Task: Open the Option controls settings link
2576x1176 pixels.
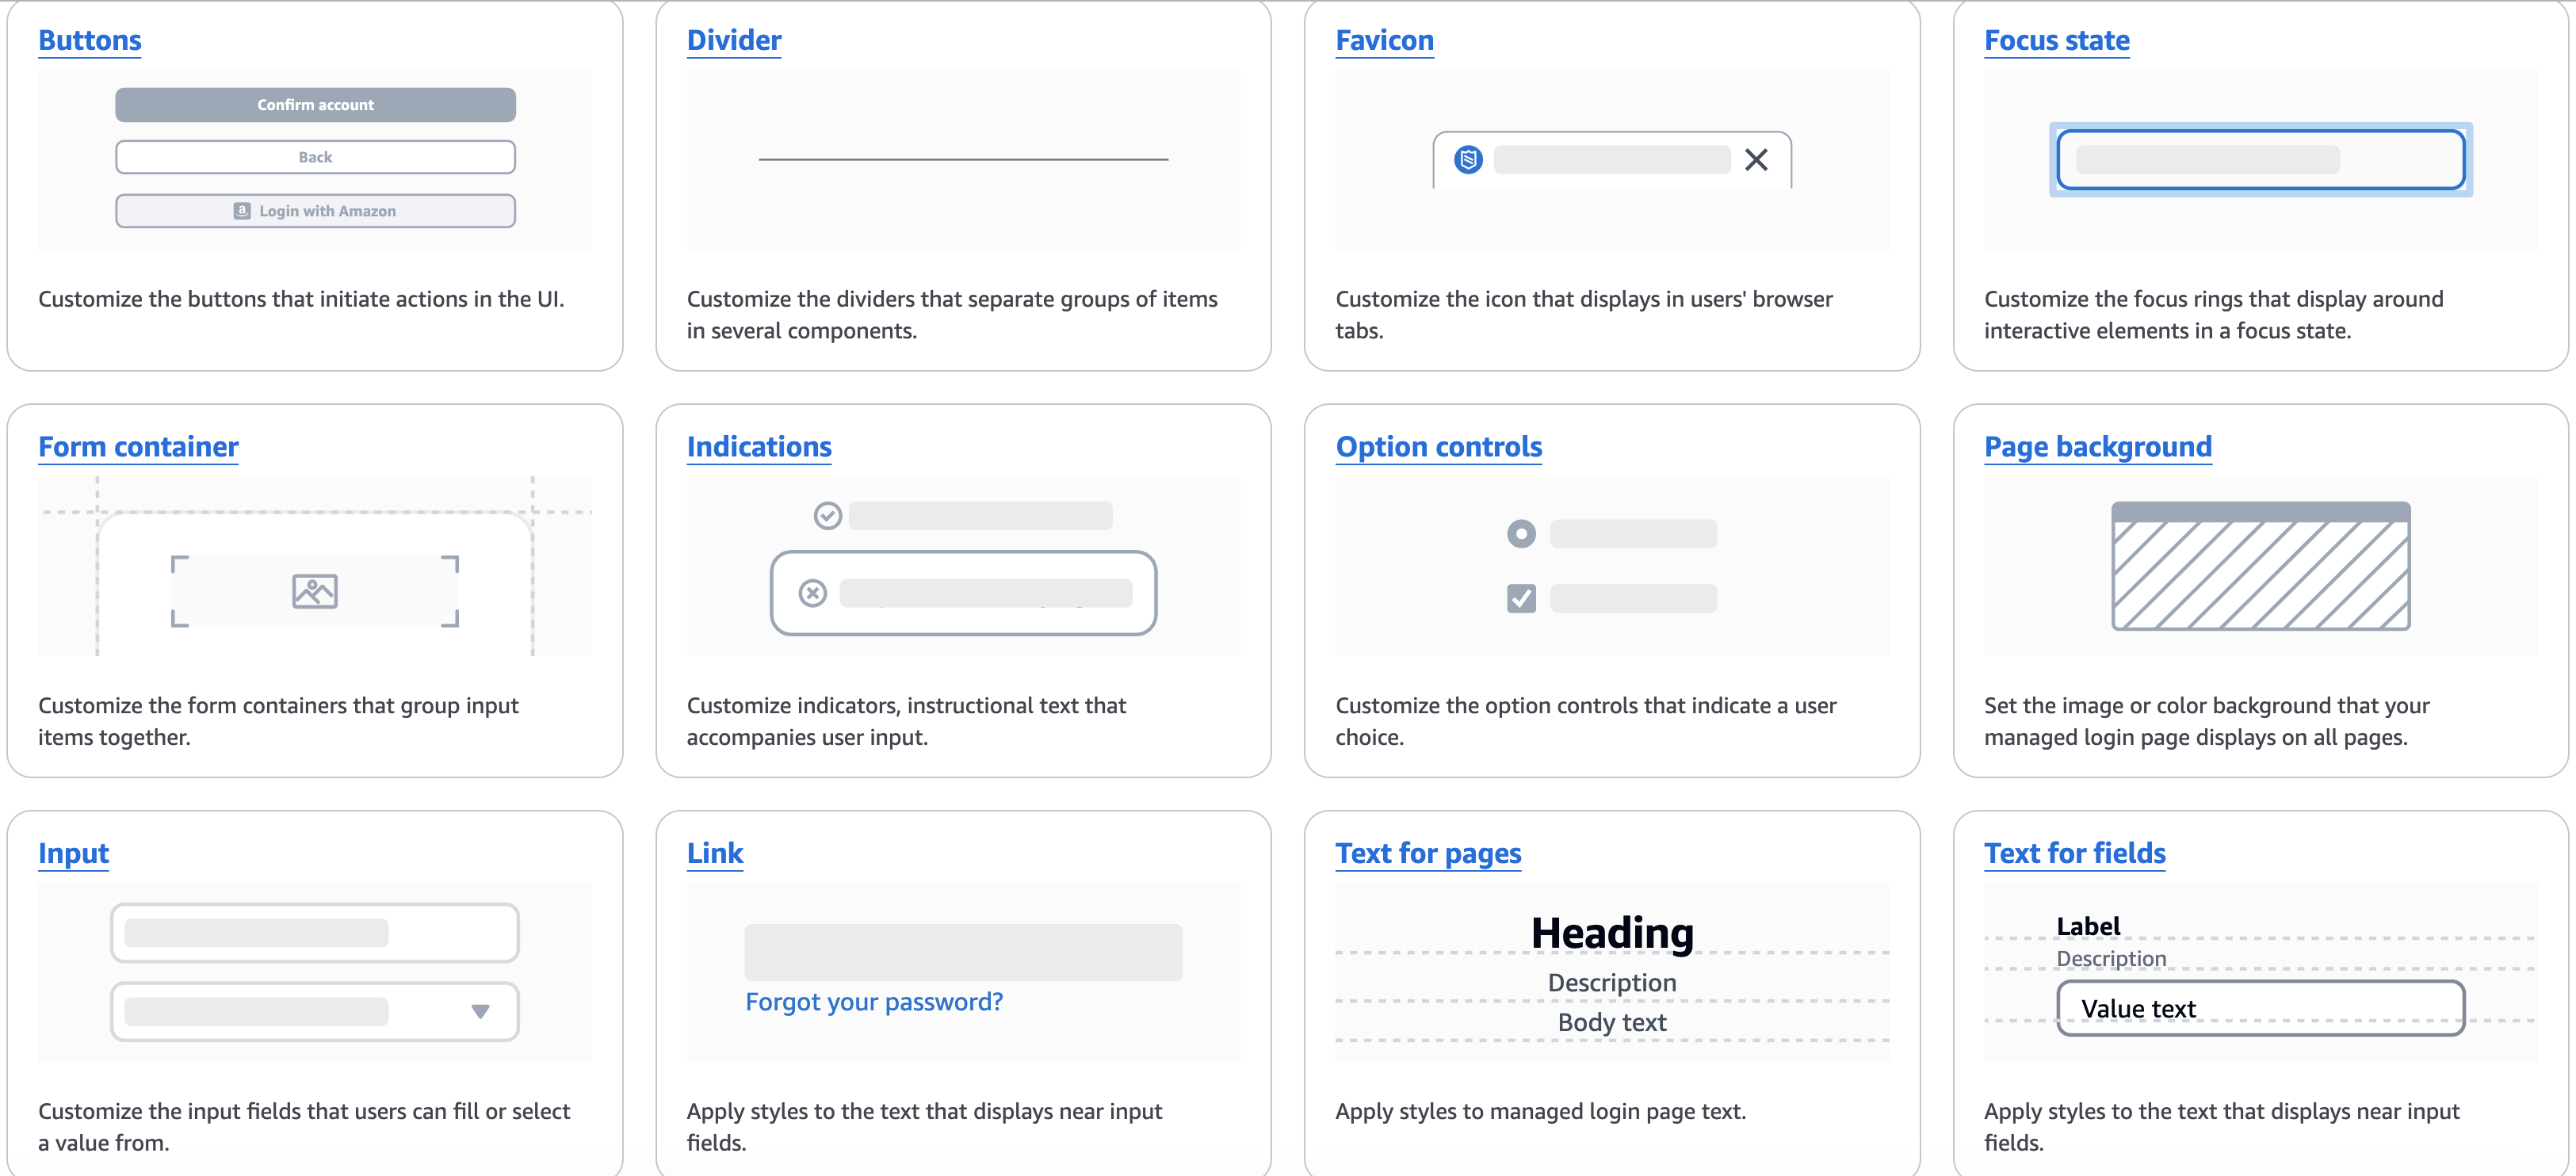Action: 1438,447
